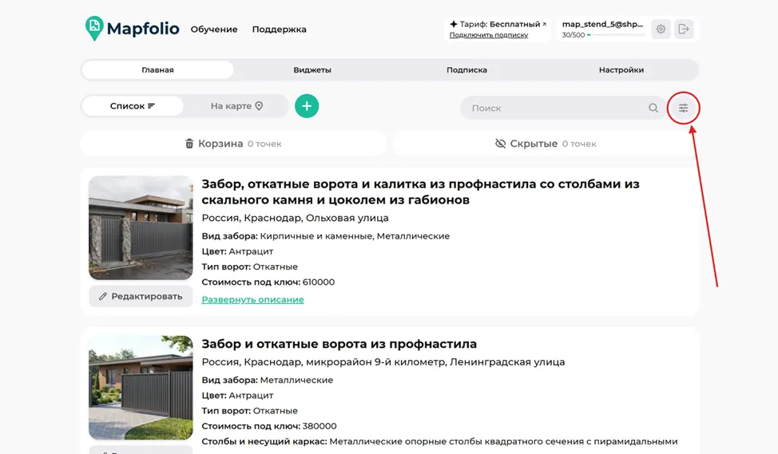Click the Mapfolio logo
Screen dimensions: 778x454
click(x=132, y=28)
